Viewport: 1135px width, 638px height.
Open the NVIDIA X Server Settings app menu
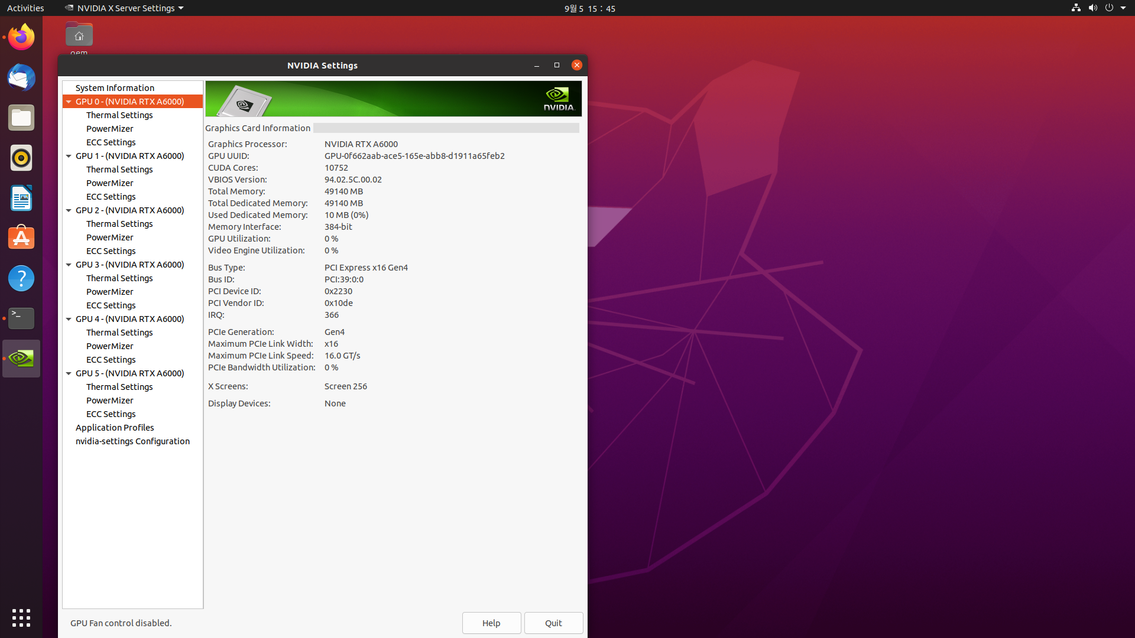click(124, 8)
